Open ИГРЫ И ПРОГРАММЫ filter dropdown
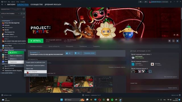Viewport: 182px width, 102px height. [10, 14]
